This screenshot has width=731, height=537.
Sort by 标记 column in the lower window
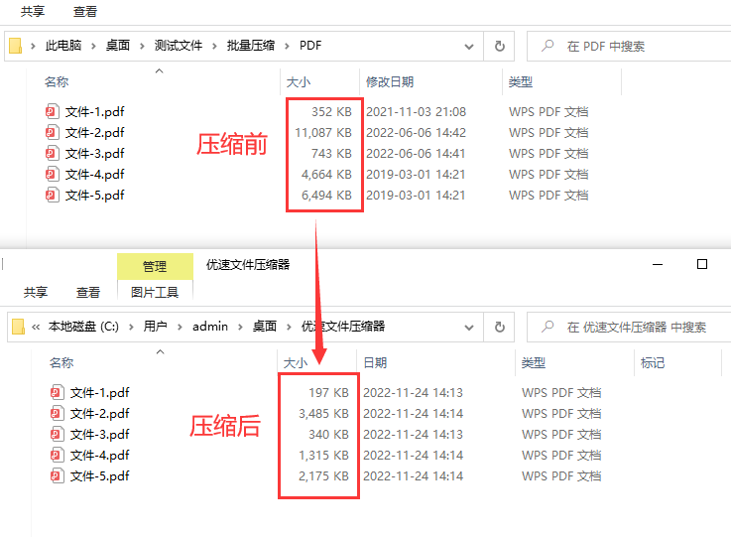pyautogui.click(x=653, y=362)
